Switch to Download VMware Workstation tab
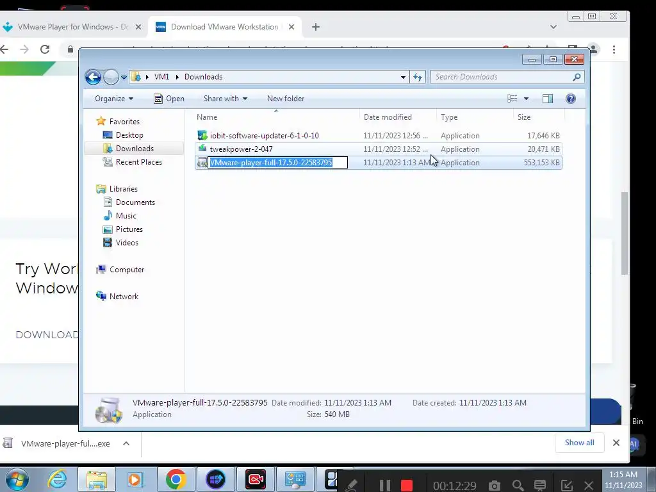Image resolution: width=656 pixels, height=492 pixels. (x=224, y=27)
